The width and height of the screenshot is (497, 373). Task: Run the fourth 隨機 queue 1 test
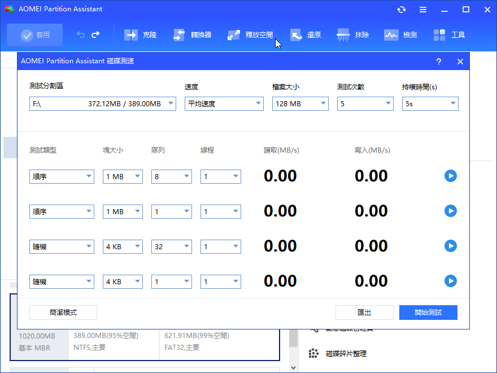coord(451,281)
